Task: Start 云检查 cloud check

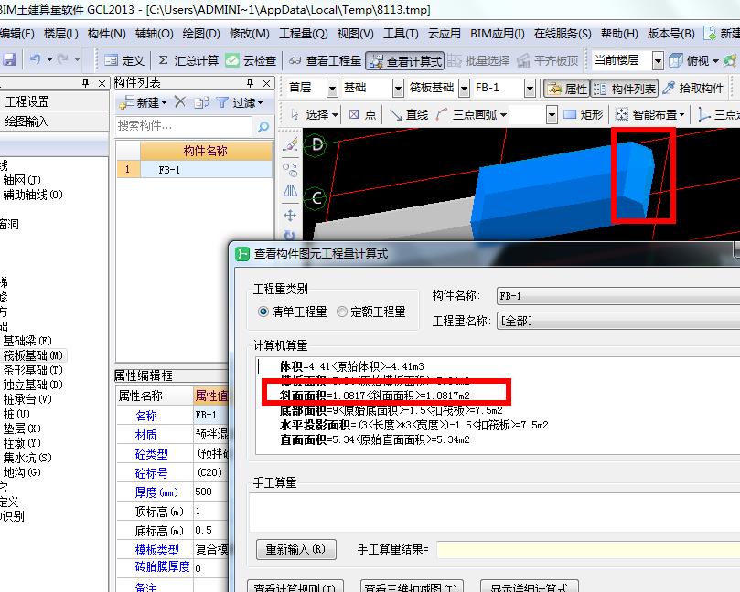Action: tap(251, 60)
